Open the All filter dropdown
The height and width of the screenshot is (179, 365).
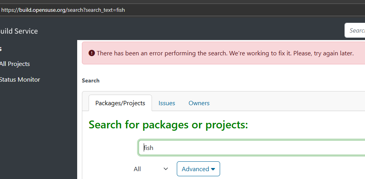coord(150,169)
